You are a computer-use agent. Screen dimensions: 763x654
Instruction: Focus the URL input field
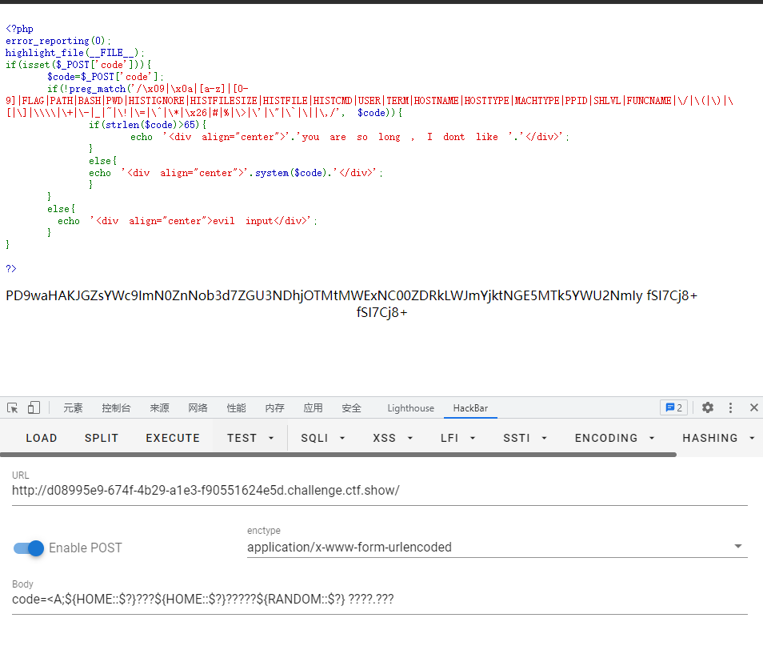pos(380,491)
